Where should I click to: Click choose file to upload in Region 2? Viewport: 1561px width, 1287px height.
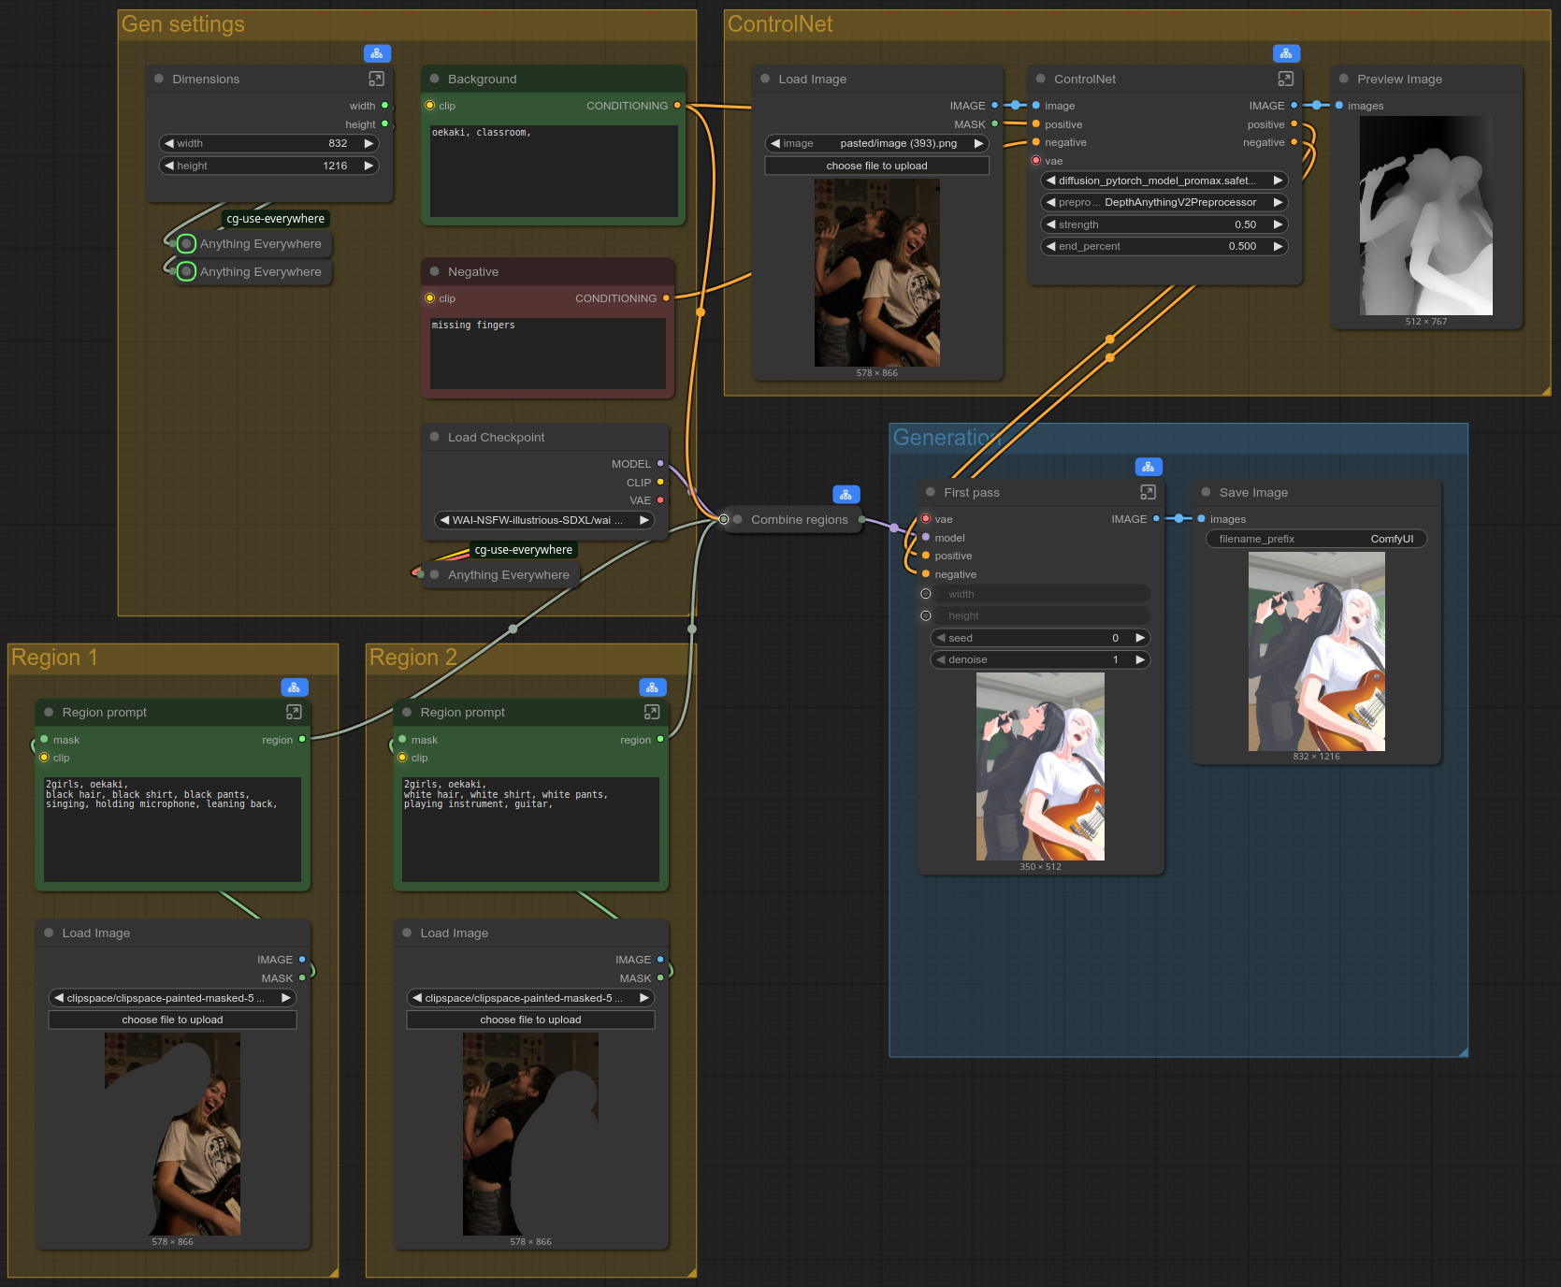click(530, 1020)
